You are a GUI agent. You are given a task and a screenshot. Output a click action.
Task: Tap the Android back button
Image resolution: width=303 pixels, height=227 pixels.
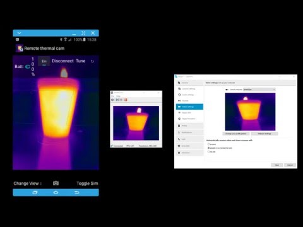(77, 192)
